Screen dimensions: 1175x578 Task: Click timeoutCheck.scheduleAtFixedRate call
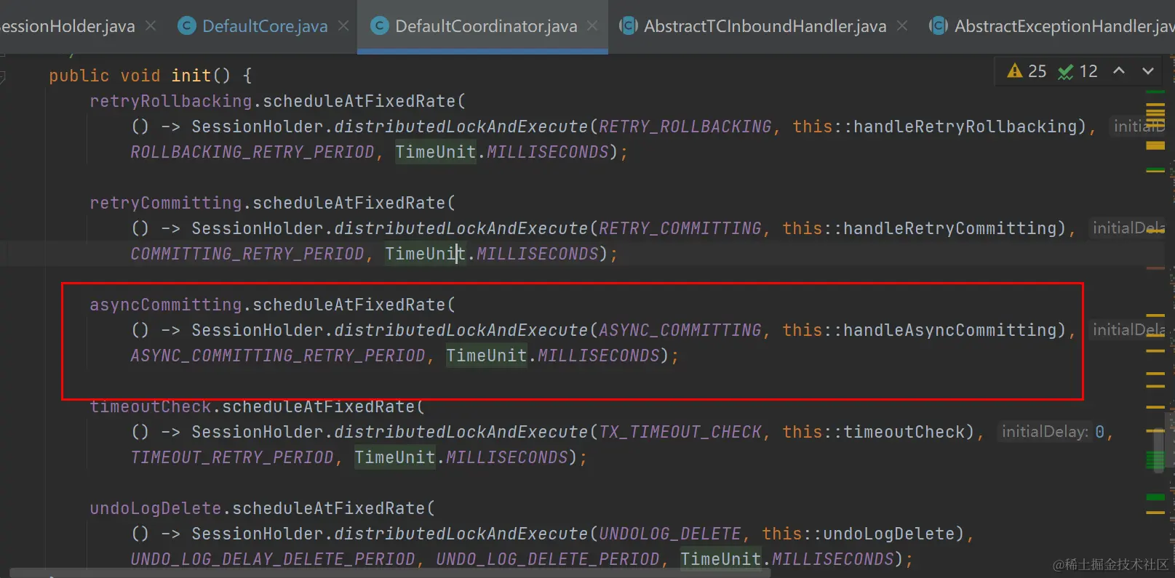(x=257, y=406)
